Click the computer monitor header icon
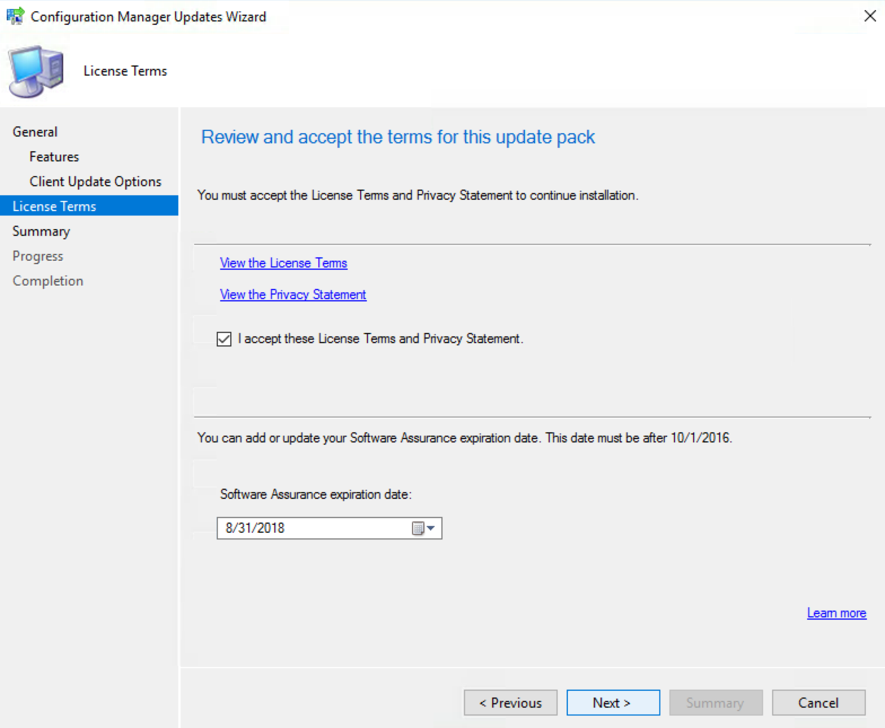Screen dimensions: 885x728 (x=36, y=72)
